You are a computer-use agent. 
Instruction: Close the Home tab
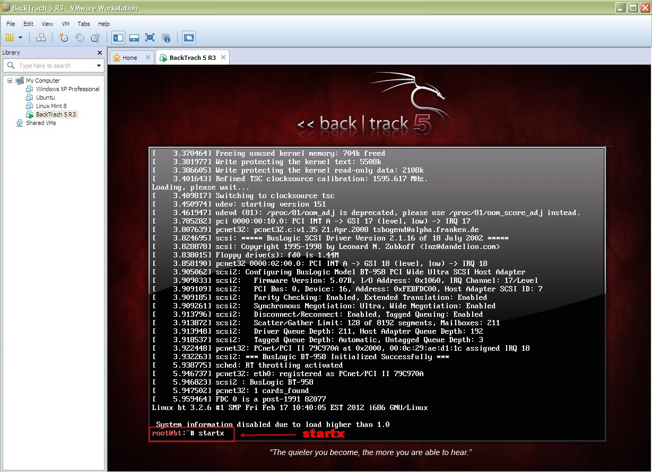coord(147,58)
